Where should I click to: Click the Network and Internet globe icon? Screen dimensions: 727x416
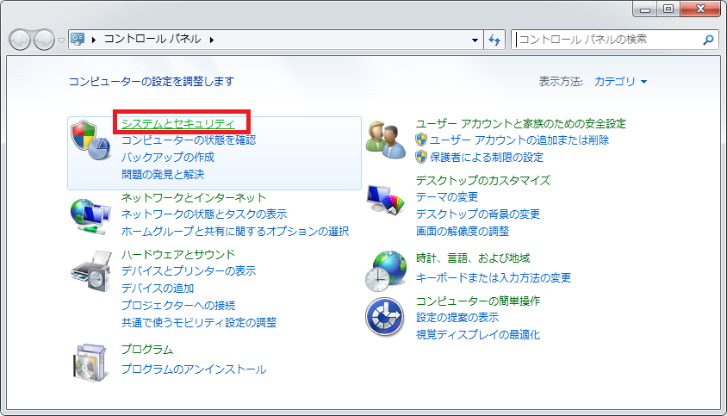(91, 214)
